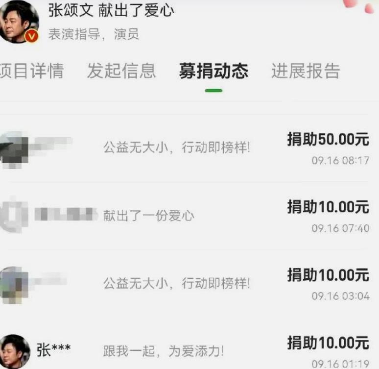Image resolution: width=379 pixels, height=369 pixels.
Task: Click the subtitle 表演指导，演员
Action: pos(94,34)
